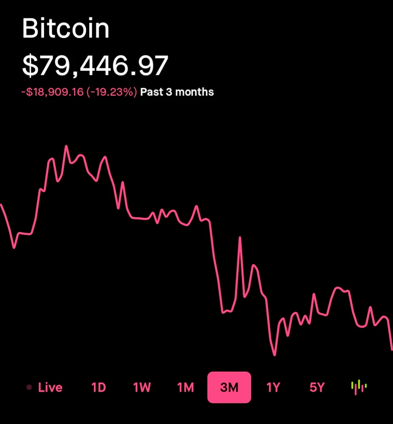This screenshot has height=424, width=393.
Task: Click the dot beside Live
Action: pyautogui.click(x=29, y=387)
